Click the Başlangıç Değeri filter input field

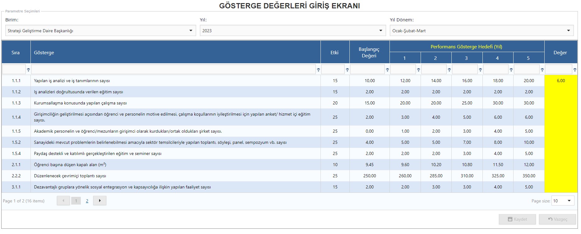tap(367, 69)
